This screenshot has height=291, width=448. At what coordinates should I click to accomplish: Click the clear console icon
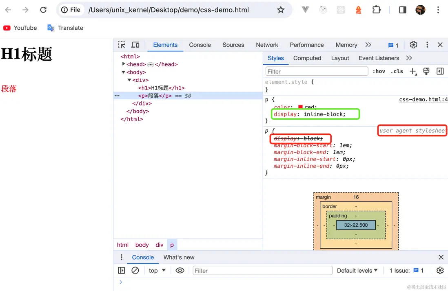pyautogui.click(x=135, y=270)
